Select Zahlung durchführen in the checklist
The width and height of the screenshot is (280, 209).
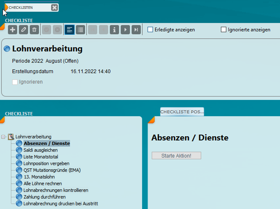[x=45, y=197]
